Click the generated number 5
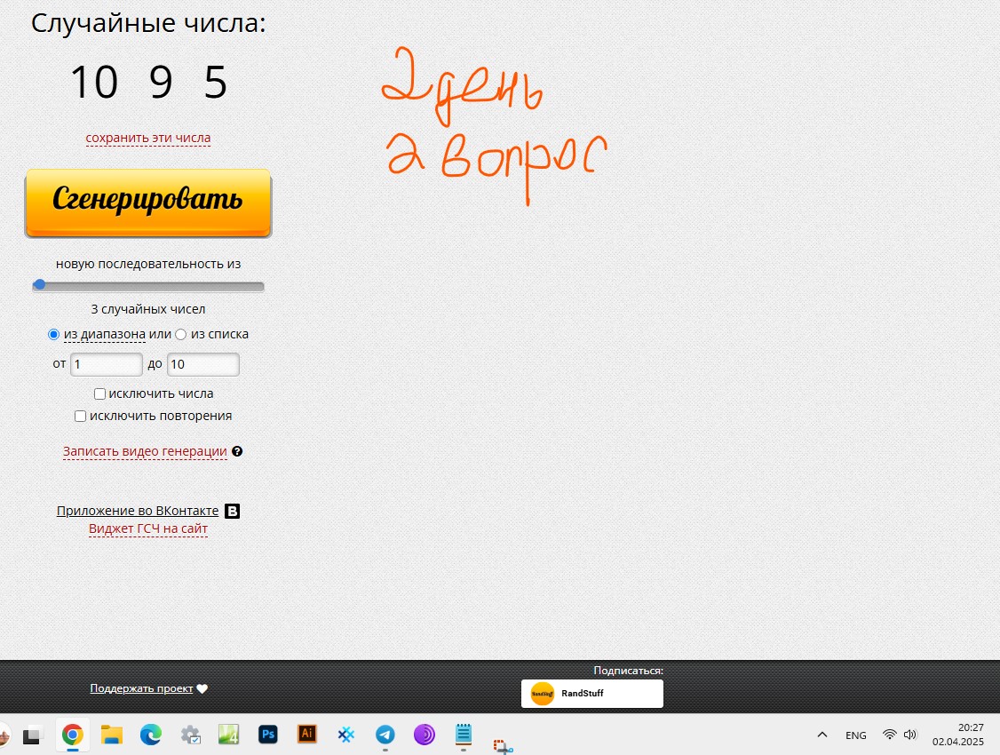1000x755 pixels. [x=216, y=83]
